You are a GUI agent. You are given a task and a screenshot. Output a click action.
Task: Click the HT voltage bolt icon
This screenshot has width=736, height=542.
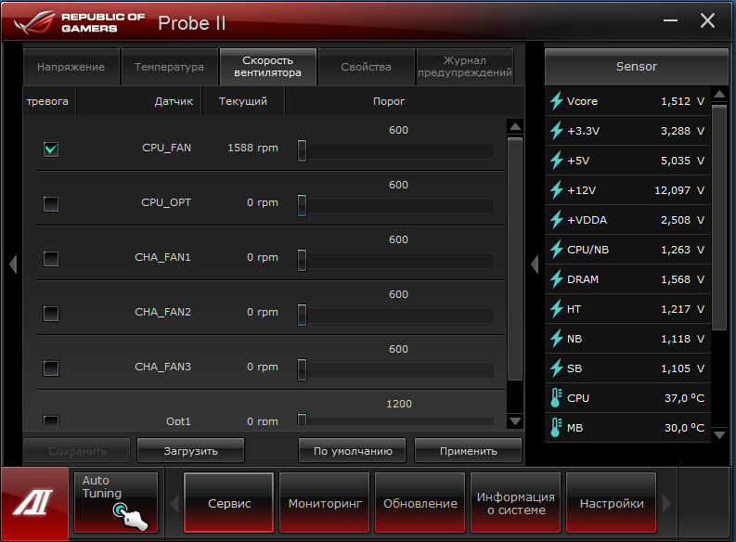point(557,309)
